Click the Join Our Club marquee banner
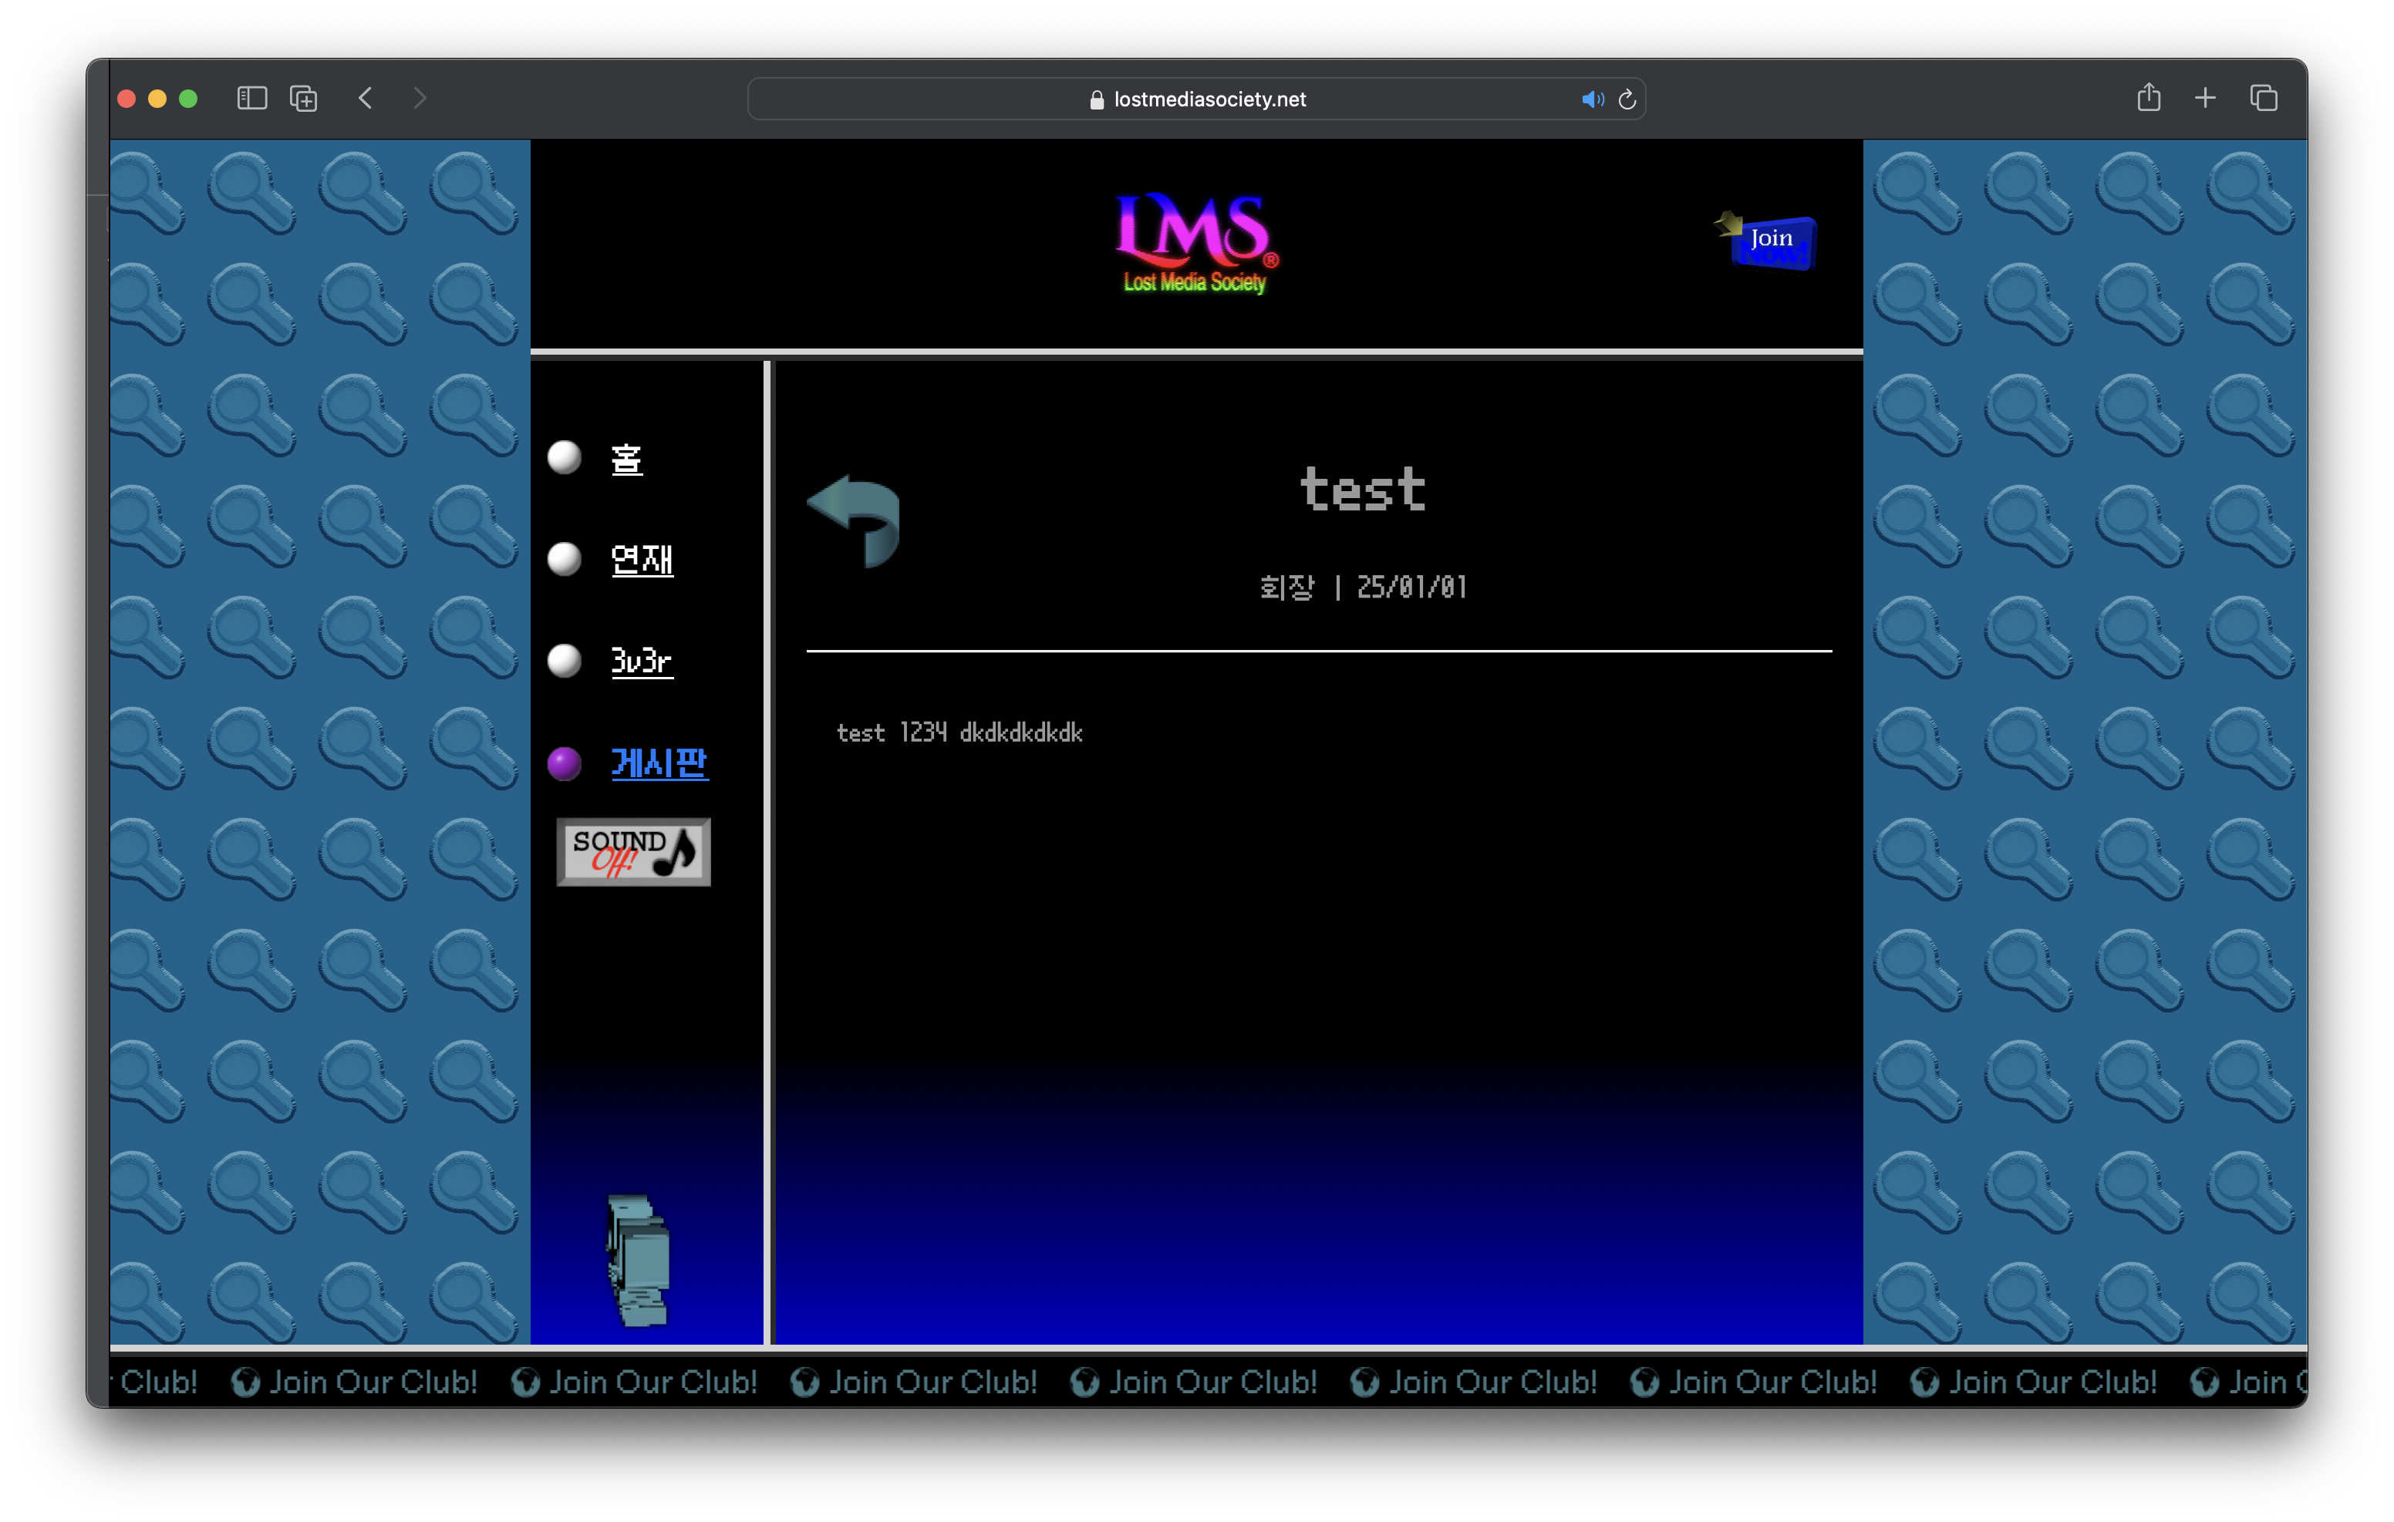The width and height of the screenshot is (2394, 1522). (x=1208, y=1381)
